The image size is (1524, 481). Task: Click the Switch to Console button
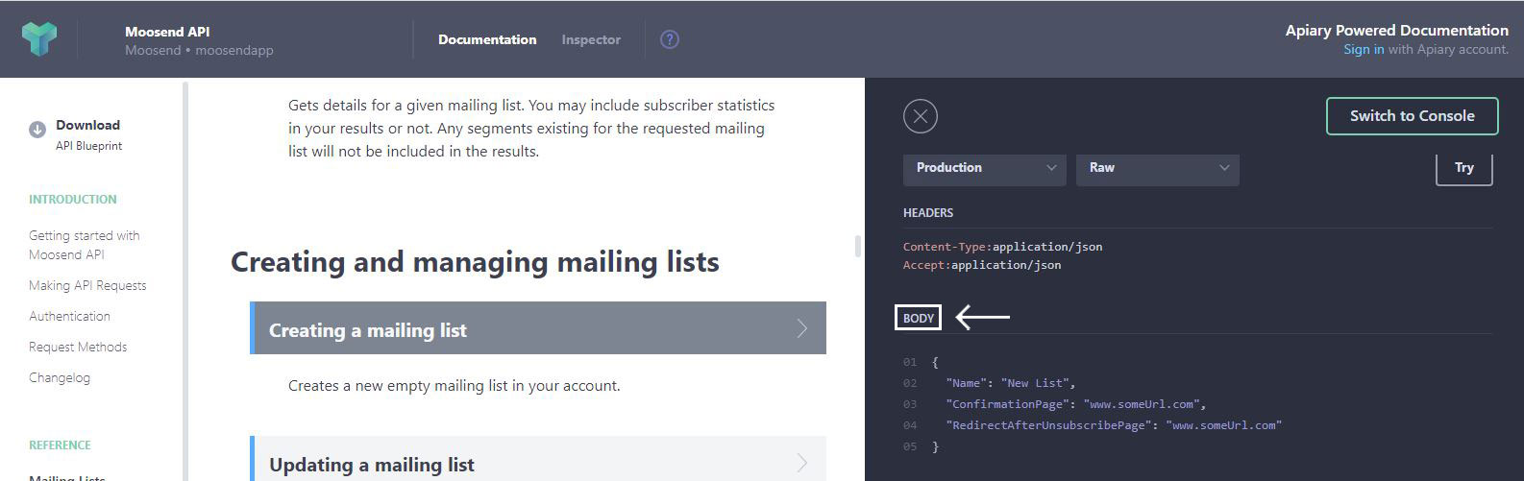click(x=1412, y=115)
